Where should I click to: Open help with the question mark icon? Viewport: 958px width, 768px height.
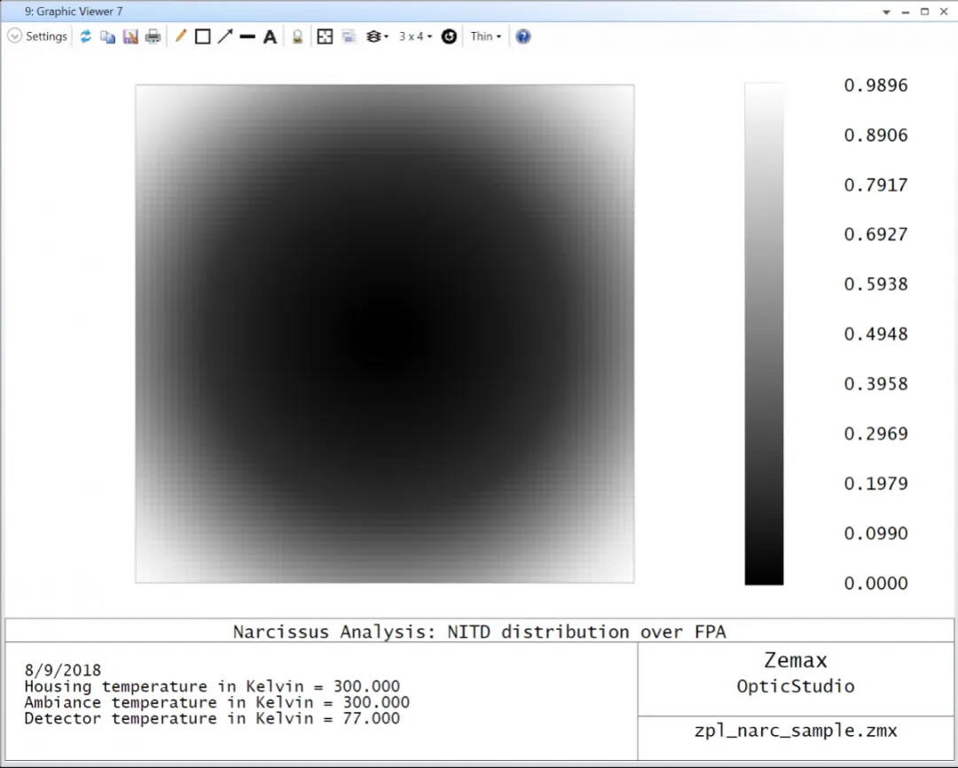(523, 36)
